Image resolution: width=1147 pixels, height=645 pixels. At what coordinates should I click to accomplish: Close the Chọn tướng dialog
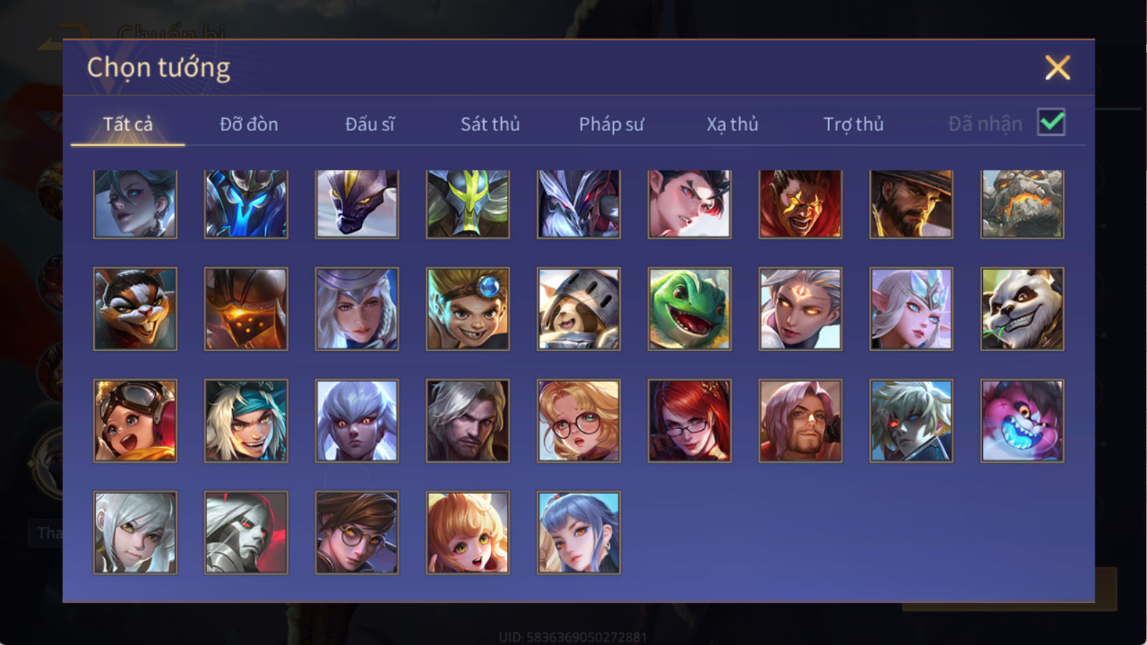[1057, 68]
